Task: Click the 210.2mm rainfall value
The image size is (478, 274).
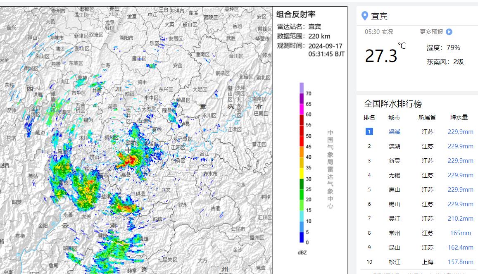Action: point(460,219)
